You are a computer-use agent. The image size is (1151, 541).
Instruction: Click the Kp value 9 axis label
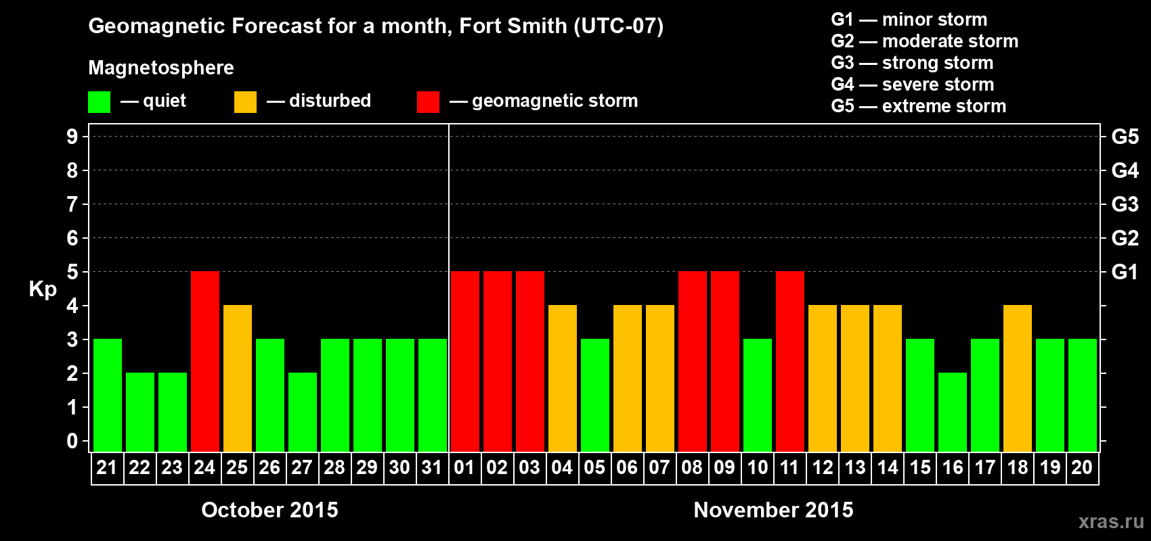(72, 137)
